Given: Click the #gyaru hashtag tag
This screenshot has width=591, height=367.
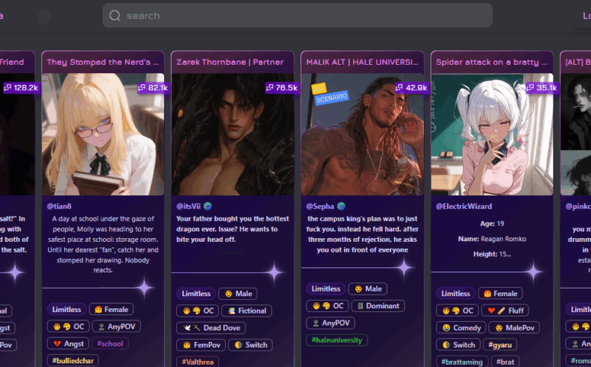Looking at the screenshot, I should pyautogui.click(x=500, y=344).
